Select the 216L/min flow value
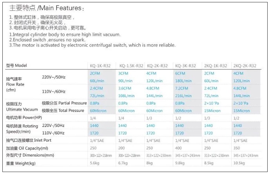This screenshot has height=174, width=270. pos(183,96)
